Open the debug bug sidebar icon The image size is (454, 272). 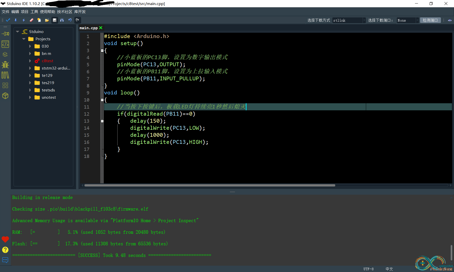[x=5, y=65]
